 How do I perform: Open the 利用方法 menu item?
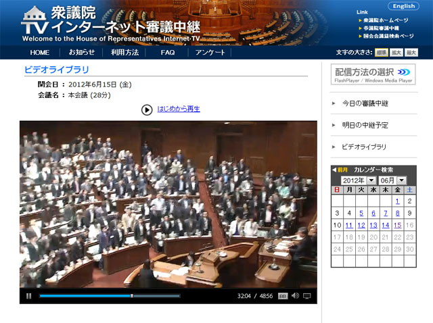(124, 52)
